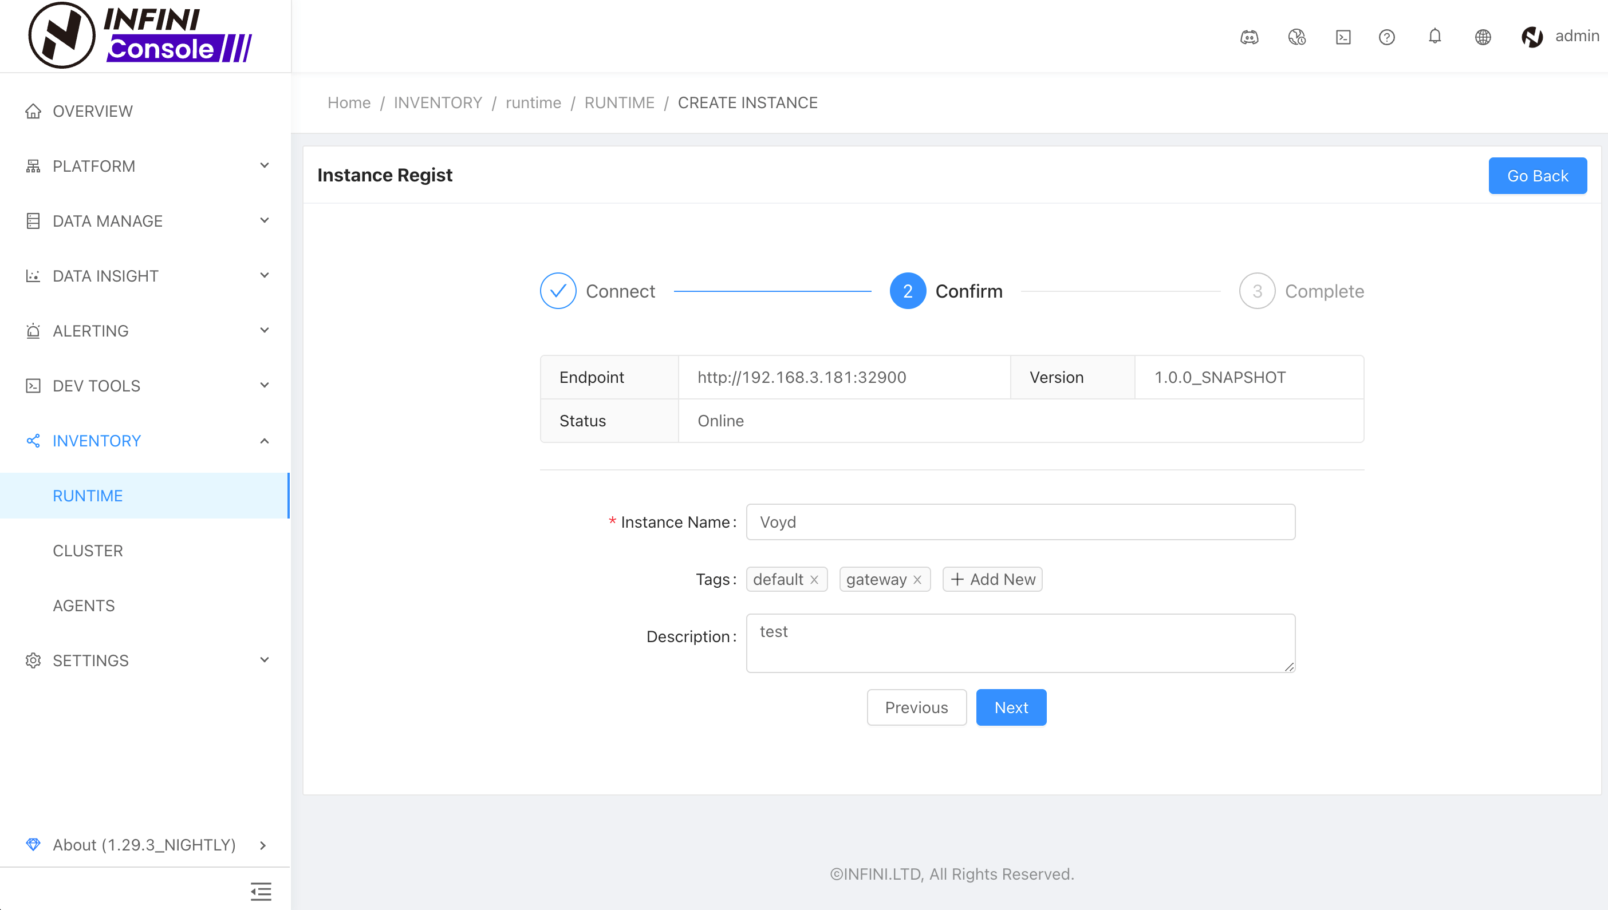Viewport: 1608px width, 910px height.
Task: Click the language globe icon
Action: click(x=1483, y=37)
